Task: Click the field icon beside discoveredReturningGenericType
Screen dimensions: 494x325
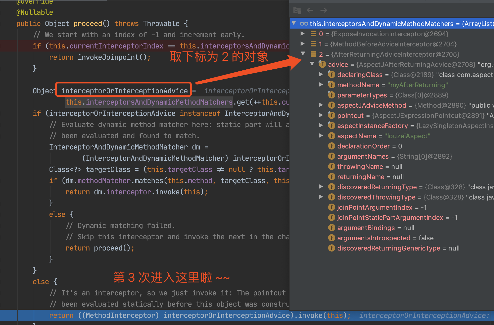Action: coord(331,248)
